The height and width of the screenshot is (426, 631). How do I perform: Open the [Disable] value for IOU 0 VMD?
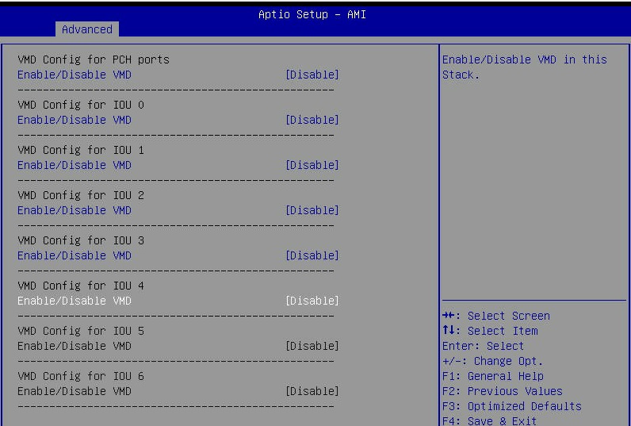coord(312,120)
